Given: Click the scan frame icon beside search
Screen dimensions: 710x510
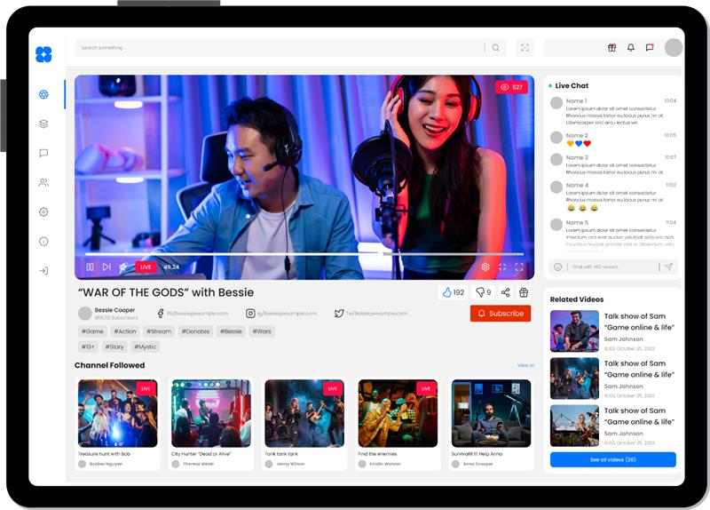Looking at the screenshot, I should [x=525, y=48].
